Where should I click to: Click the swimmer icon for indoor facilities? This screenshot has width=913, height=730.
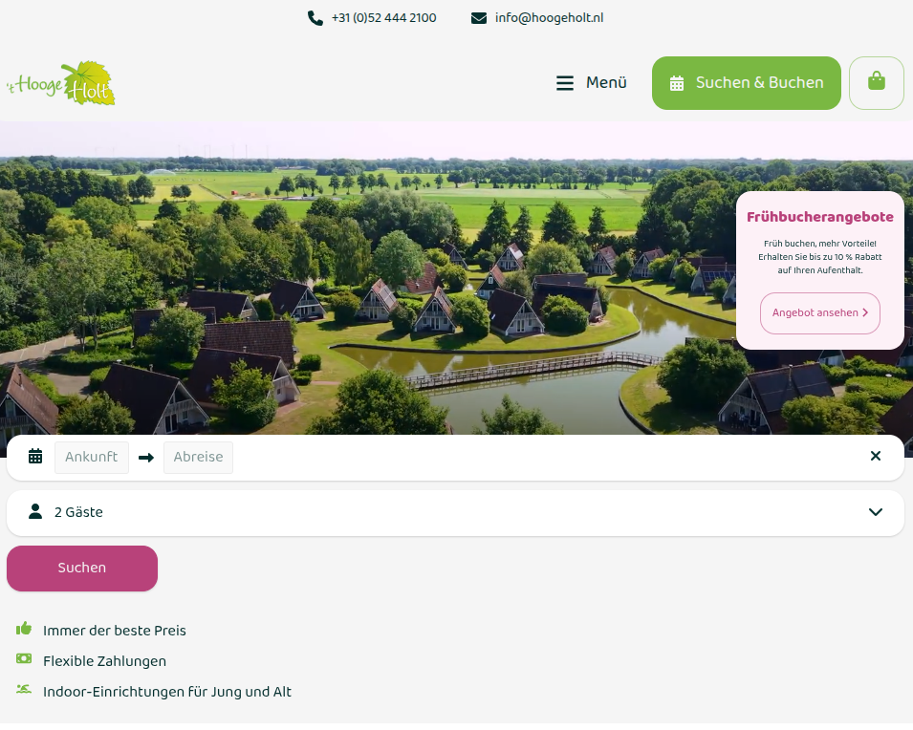tap(24, 689)
